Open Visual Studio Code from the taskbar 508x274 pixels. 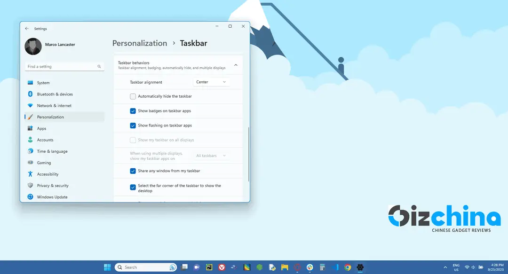(x=335, y=267)
